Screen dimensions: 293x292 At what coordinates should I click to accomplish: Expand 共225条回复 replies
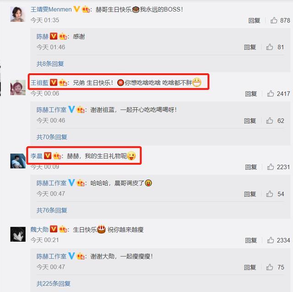tap(54, 284)
